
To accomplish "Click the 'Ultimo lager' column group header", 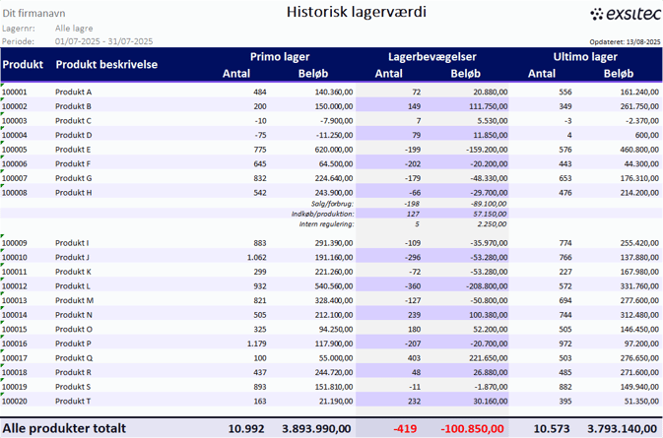I will pos(585,57).
